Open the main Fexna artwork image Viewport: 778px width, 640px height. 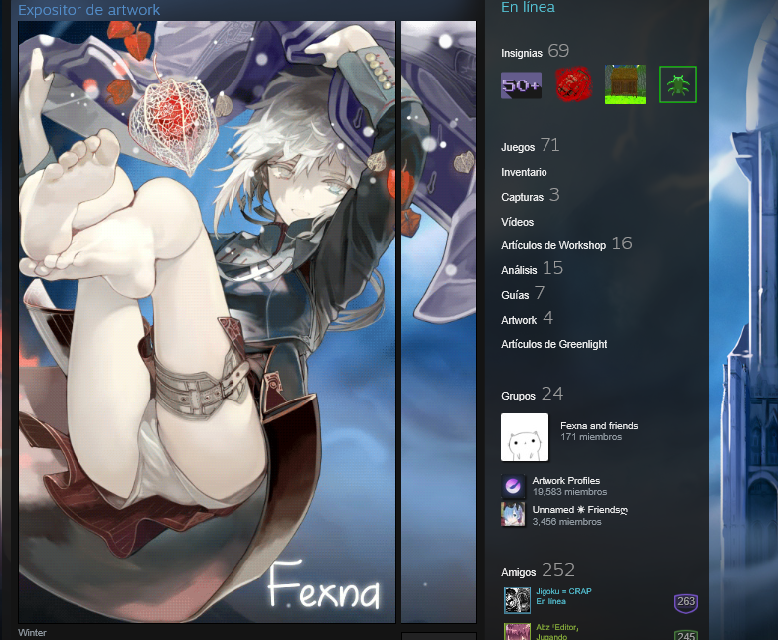[207, 321]
